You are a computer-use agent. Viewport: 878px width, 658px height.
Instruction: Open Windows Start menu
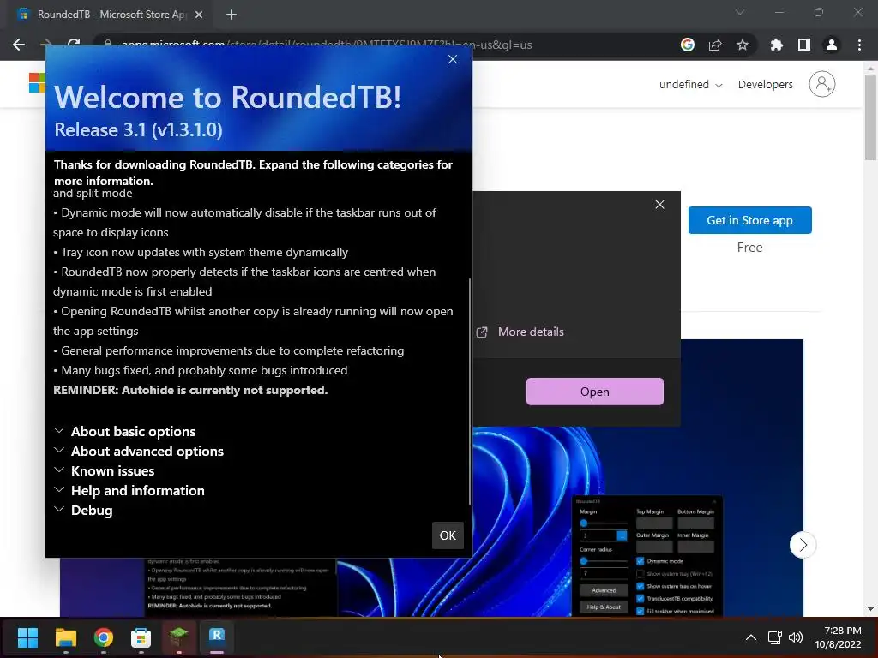click(x=27, y=637)
